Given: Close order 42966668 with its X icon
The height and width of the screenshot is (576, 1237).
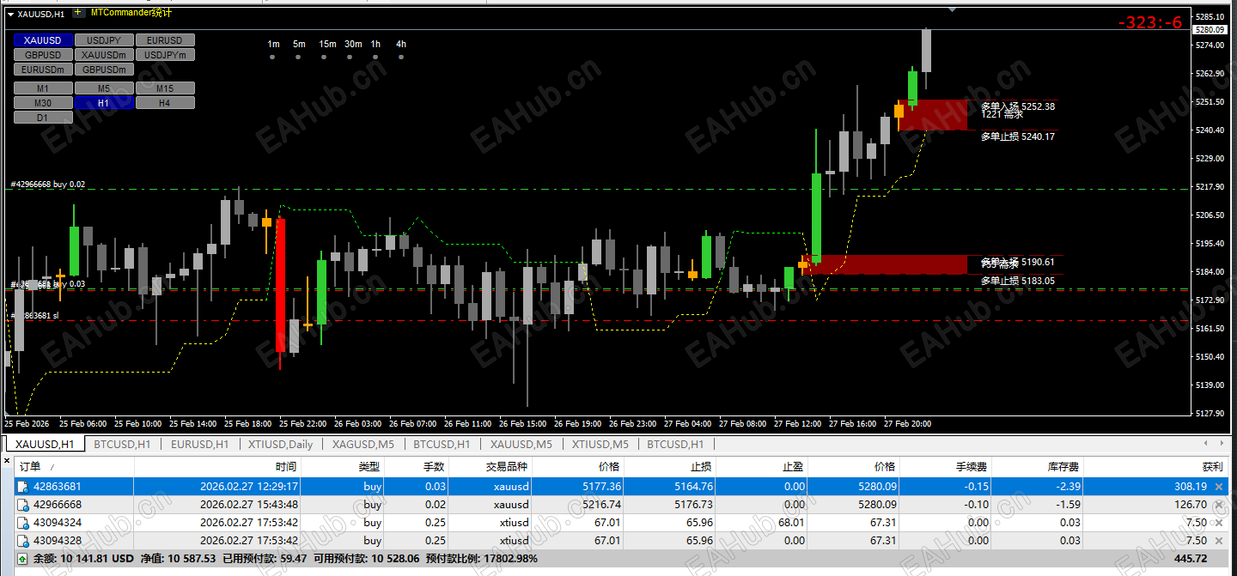Looking at the screenshot, I should (x=1218, y=505).
